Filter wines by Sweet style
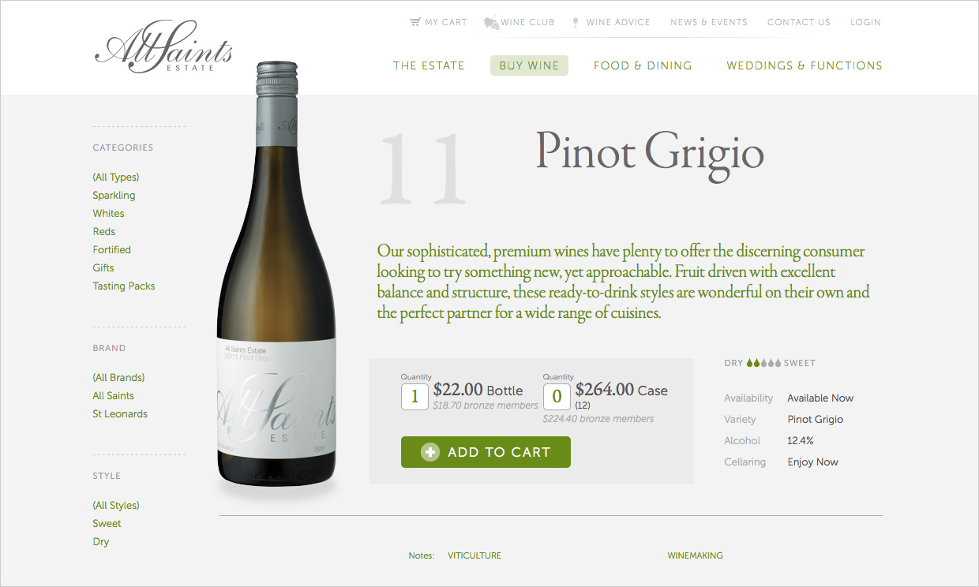The image size is (979, 587). [x=107, y=523]
